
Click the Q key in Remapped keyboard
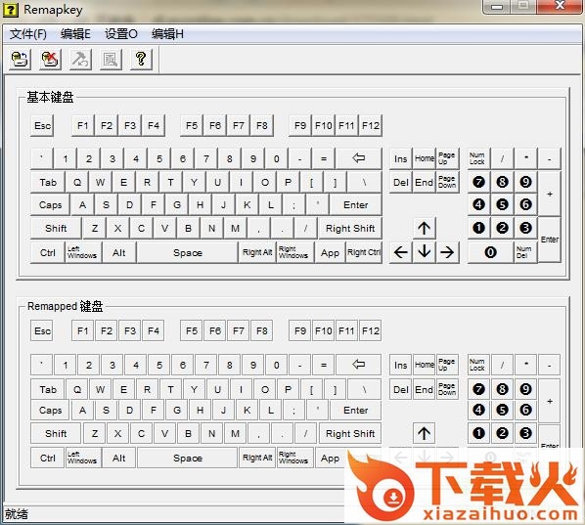coord(77,390)
